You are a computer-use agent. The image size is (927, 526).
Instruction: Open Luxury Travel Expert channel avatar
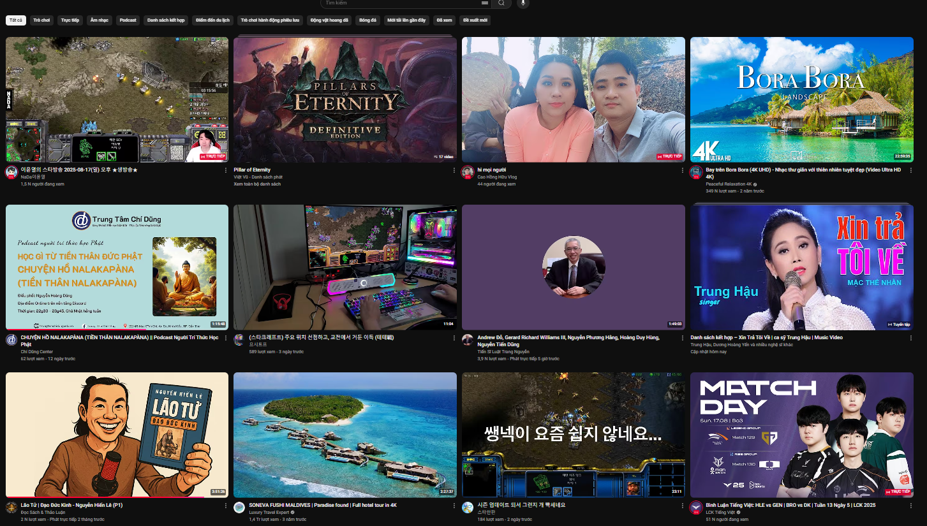[239, 508]
